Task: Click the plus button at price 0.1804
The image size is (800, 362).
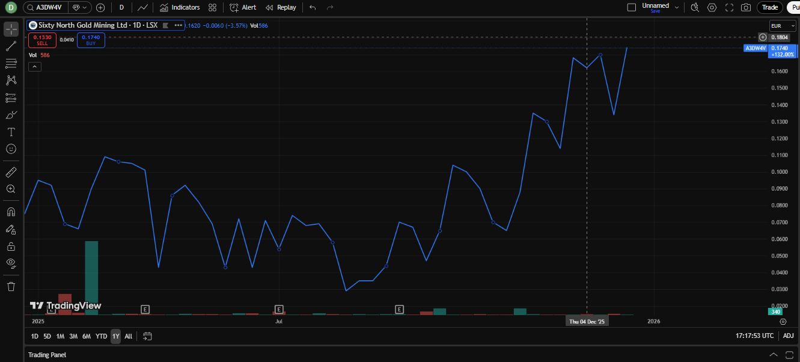Action: point(763,37)
